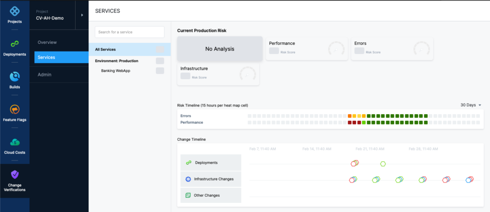Click the last dark green Errors heat map cell
The height and width of the screenshot is (212, 490).
click(x=425, y=116)
